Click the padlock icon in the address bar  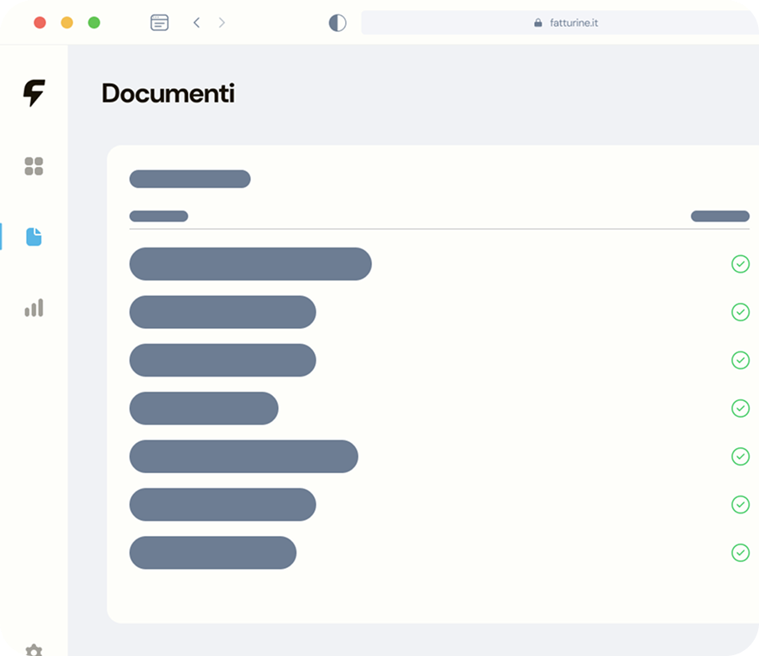pyautogui.click(x=537, y=23)
